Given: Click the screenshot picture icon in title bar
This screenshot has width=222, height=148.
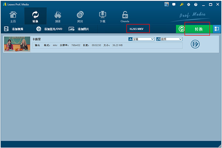Looking at the screenshot, I should (x=166, y=5).
